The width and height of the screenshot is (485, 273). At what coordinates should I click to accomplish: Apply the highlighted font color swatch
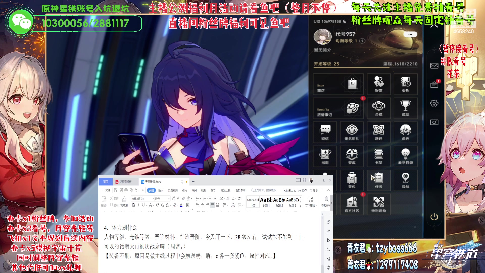point(180,205)
